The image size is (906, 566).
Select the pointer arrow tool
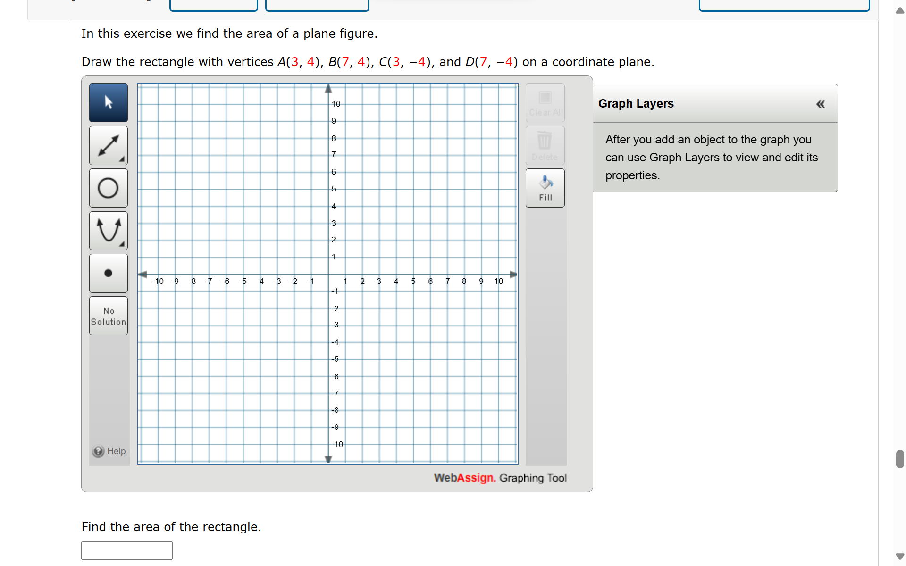click(109, 103)
